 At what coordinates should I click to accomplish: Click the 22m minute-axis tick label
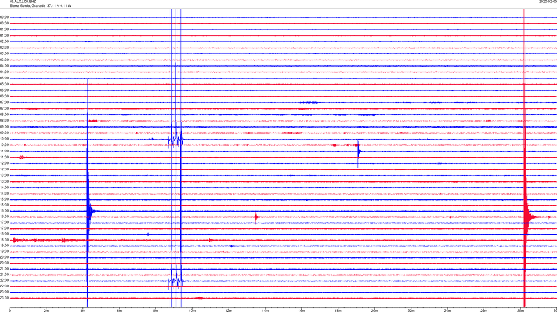tap(411, 311)
